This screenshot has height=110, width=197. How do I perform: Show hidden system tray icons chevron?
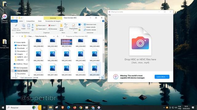tap(164, 108)
